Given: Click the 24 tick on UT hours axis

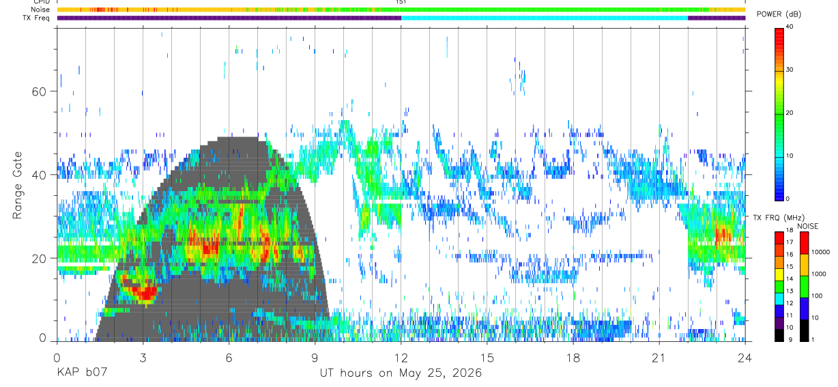Looking at the screenshot, I should click(745, 358).
